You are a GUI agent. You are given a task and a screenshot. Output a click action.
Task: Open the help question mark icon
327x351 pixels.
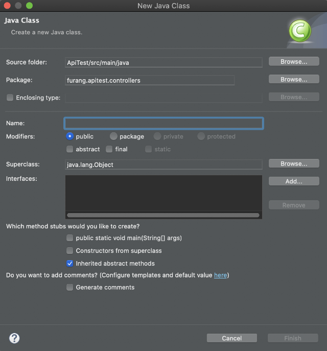coord(14,338)
